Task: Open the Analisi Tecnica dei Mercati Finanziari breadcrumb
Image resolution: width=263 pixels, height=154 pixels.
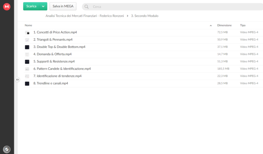Action: 85,16
